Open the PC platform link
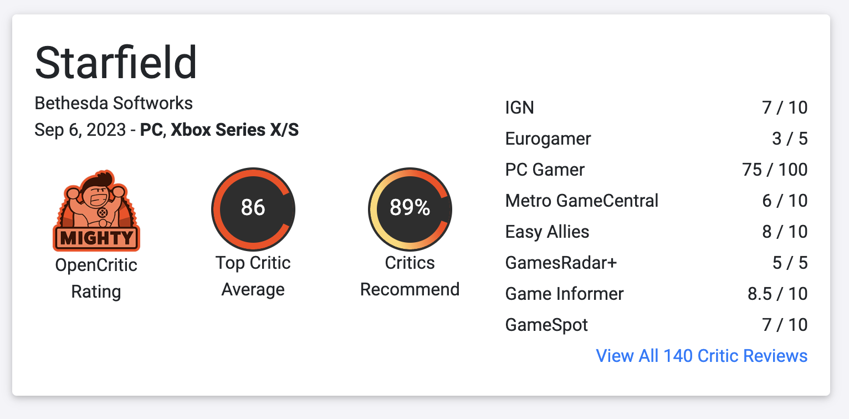 (151, 130)
